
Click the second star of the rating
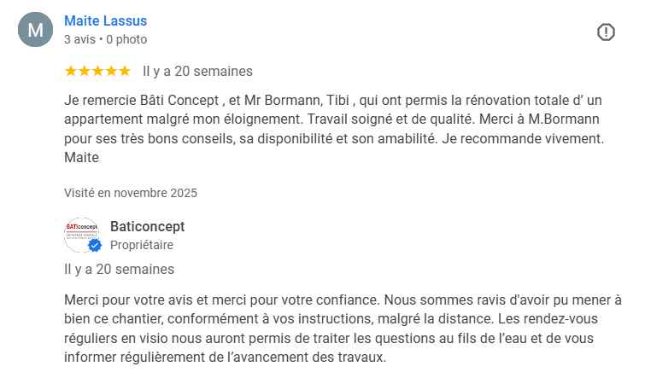coord(85,71)
